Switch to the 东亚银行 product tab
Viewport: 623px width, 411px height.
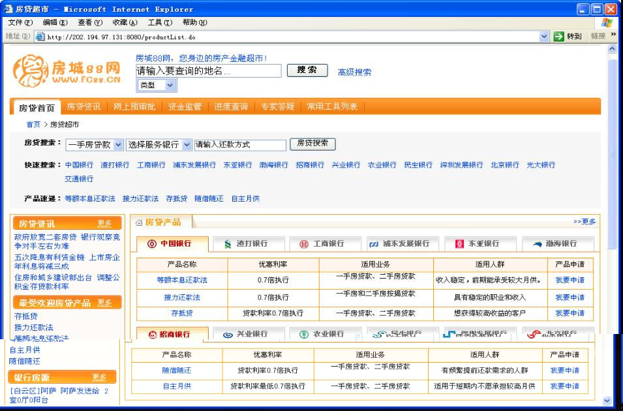tap(480, 244)
